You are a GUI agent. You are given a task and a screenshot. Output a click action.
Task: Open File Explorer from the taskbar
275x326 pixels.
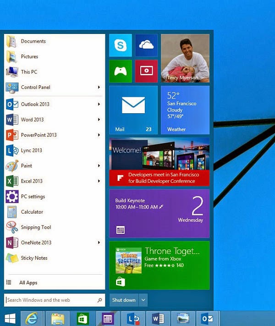click(58, 319)
